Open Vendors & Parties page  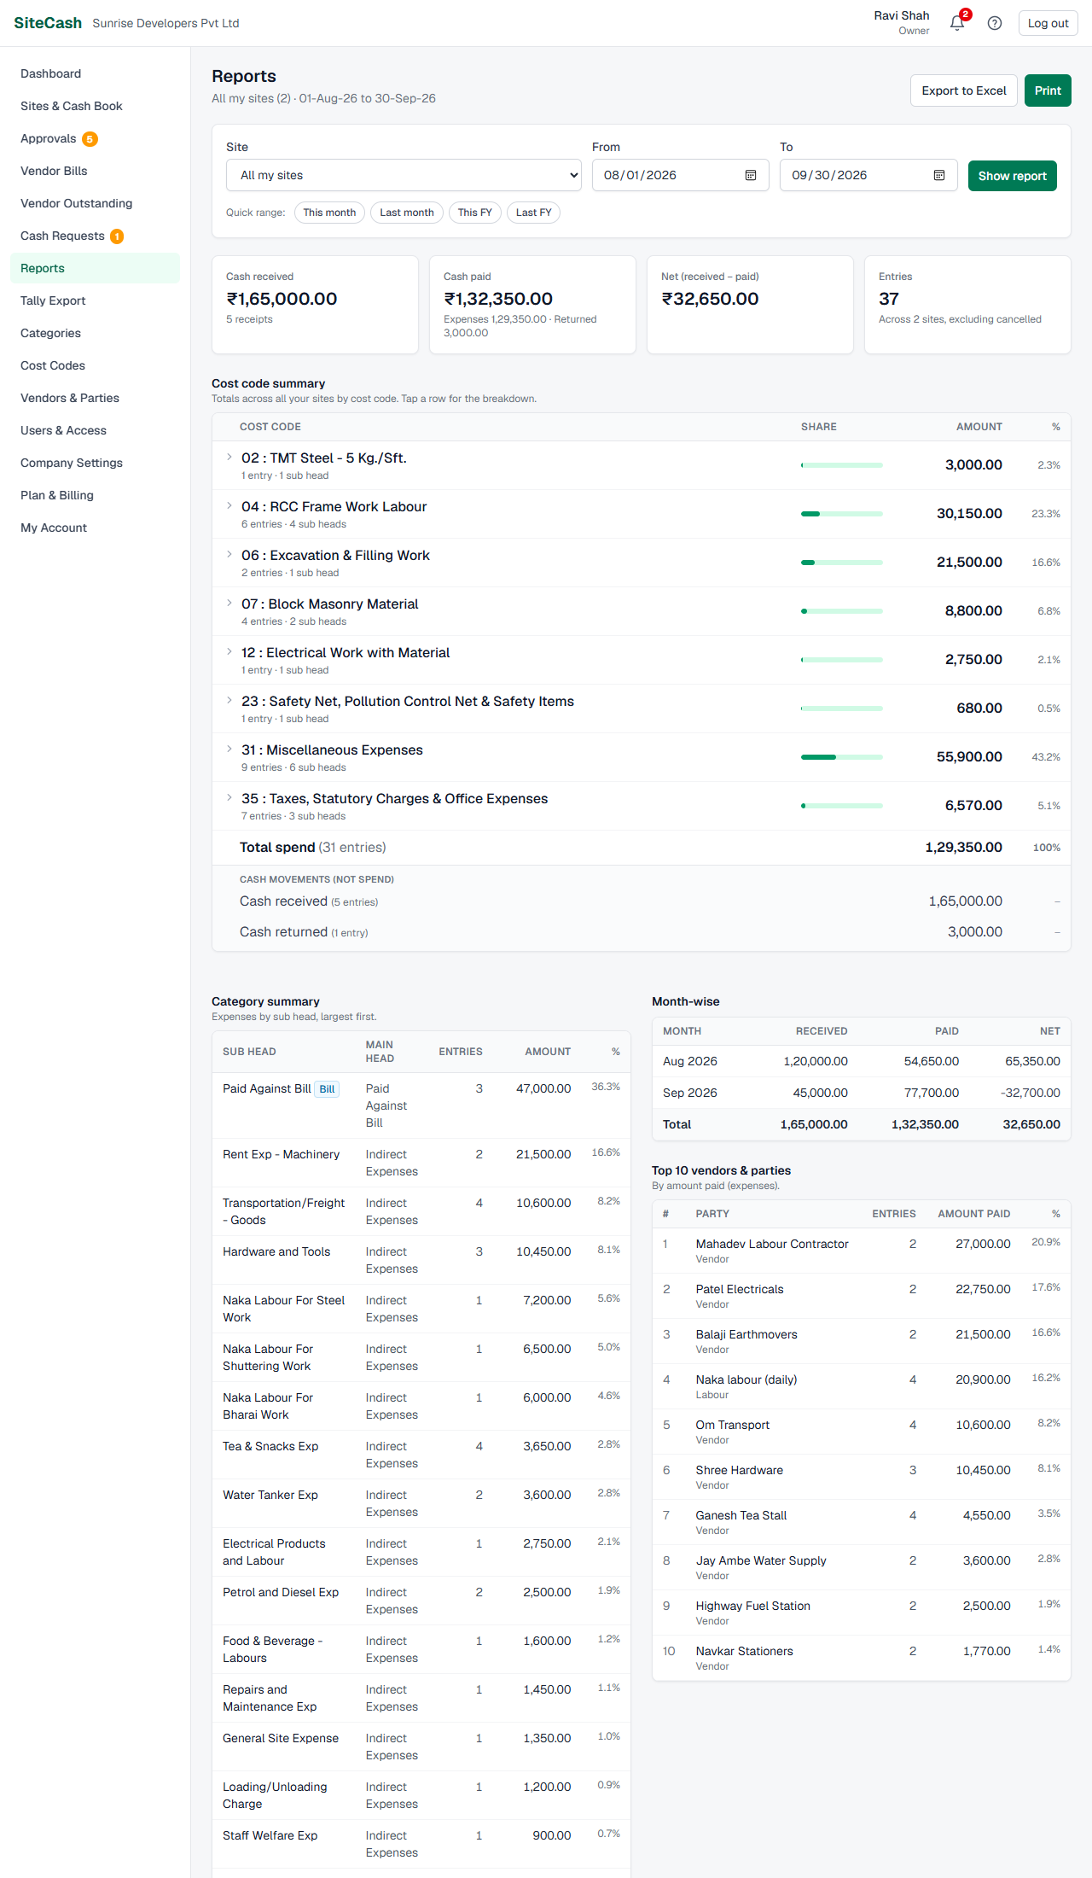point(95,398)
